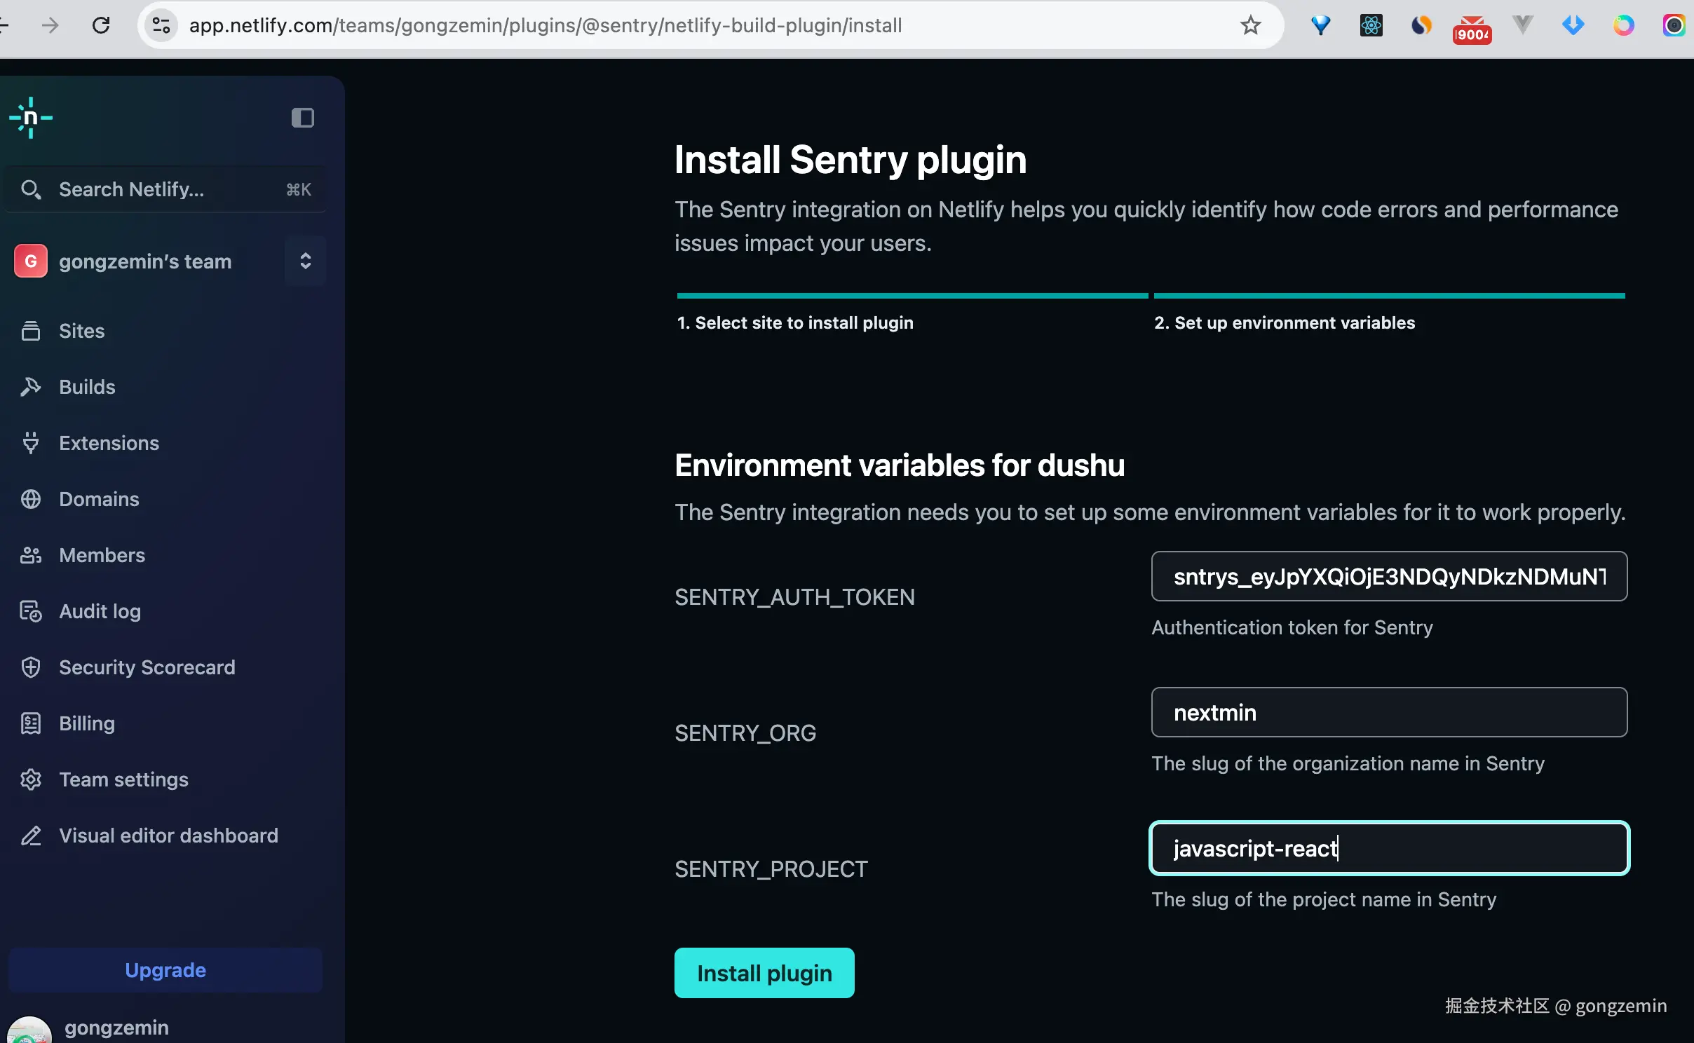1694x1043 pixels.
Task: Click the Install Sentry plugin heading
Action: (x=851, y=160)
